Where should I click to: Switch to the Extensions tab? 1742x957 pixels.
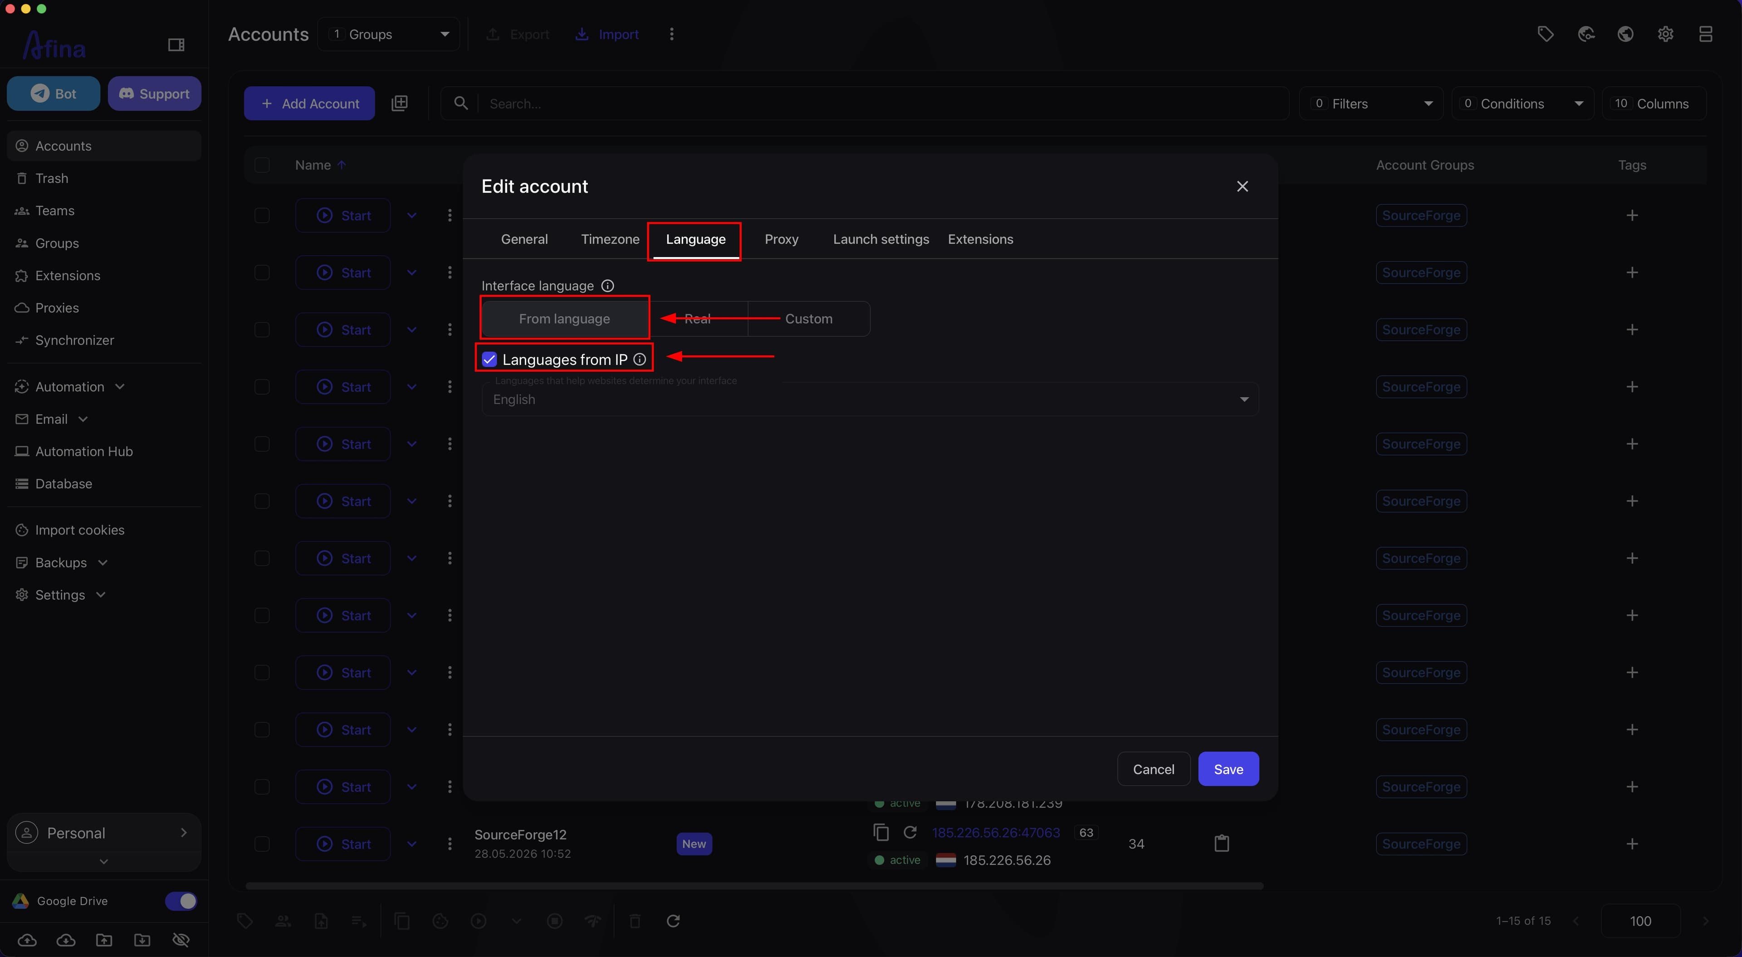coord(980,239)
